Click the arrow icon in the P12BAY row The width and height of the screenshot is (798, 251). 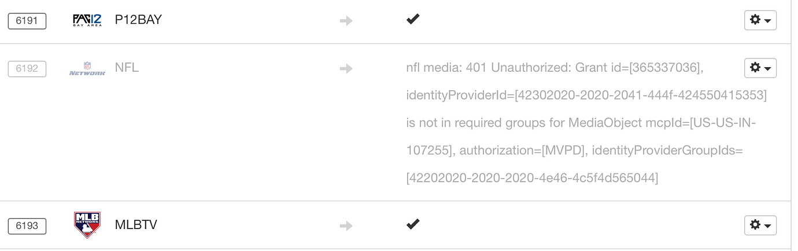346,21
